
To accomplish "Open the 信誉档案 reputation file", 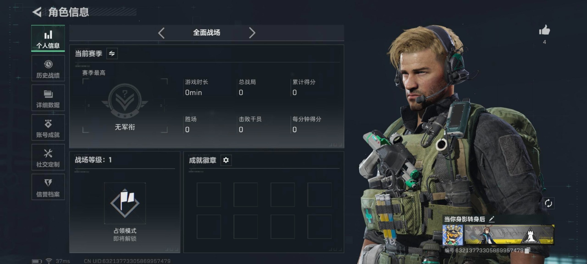I will [48, 187].
